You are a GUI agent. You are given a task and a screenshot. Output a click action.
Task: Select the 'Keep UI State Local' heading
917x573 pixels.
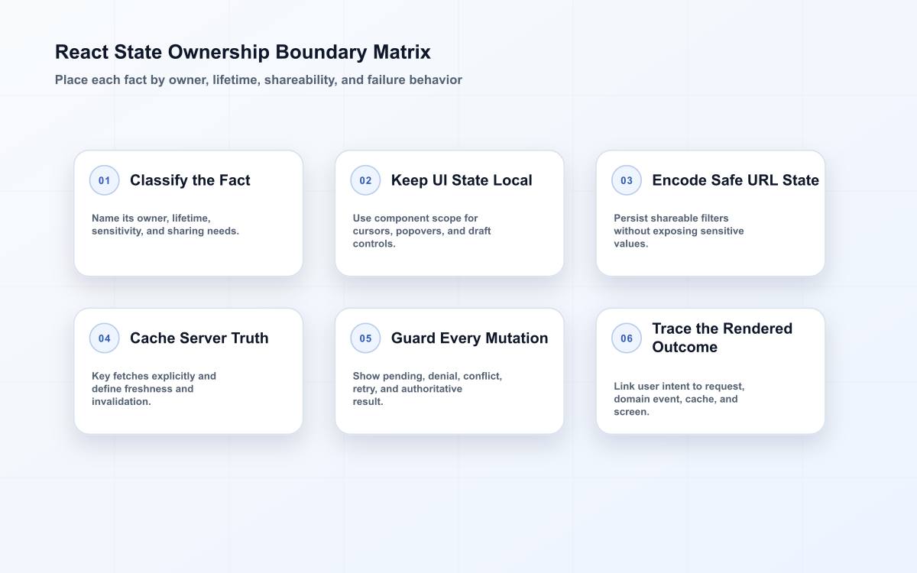point(462,180)
